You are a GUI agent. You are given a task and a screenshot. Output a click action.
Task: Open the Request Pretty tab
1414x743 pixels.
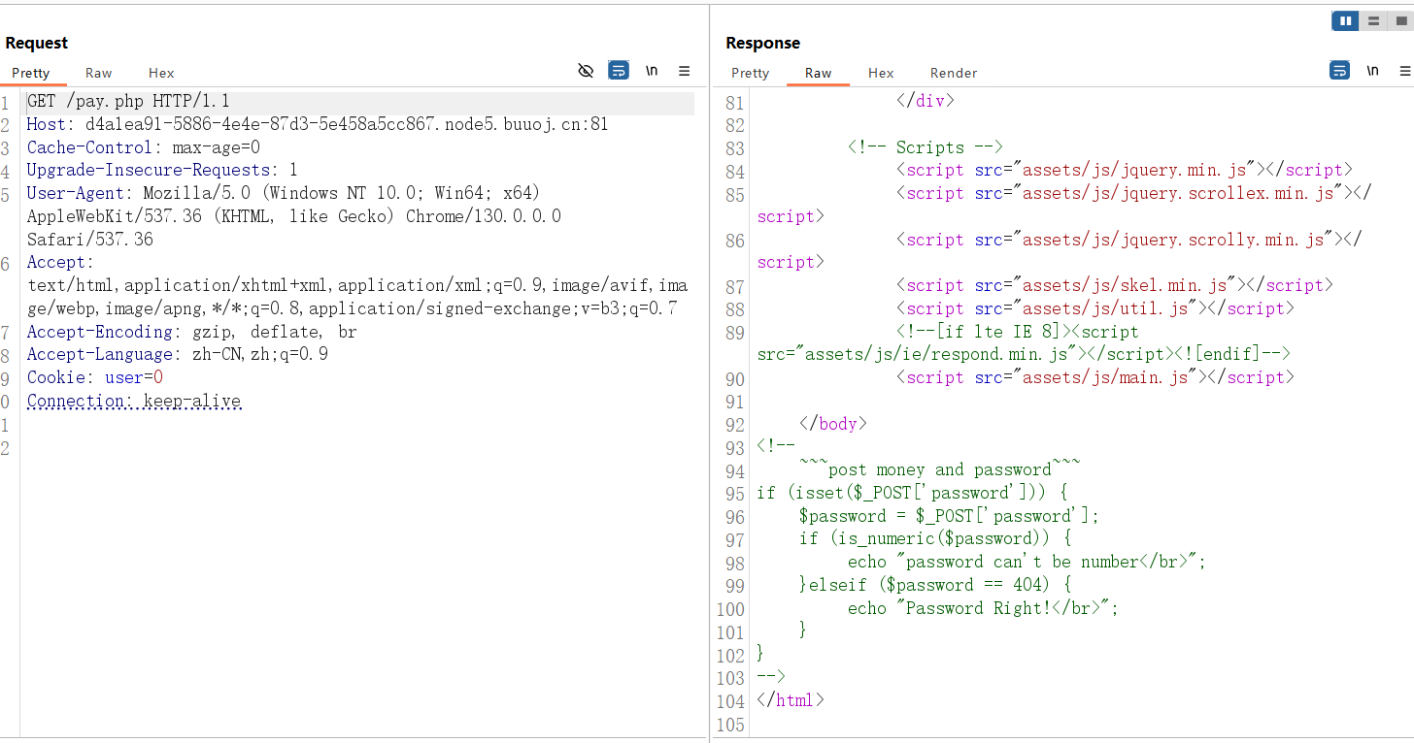(31, 73)
